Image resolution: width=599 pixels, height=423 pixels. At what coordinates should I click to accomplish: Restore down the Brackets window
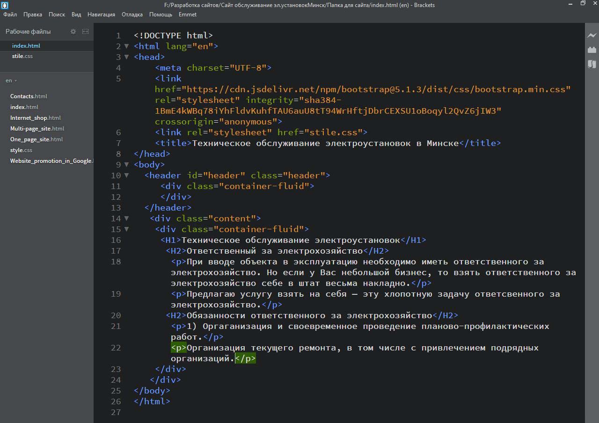(x=583, y=4)
